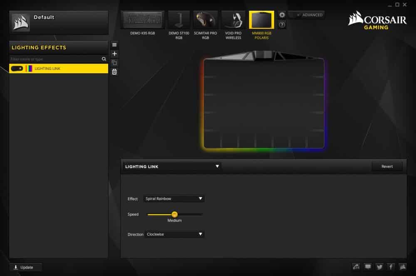Open the Corsair website sails icon
The image size is (416, 276).
403,267
